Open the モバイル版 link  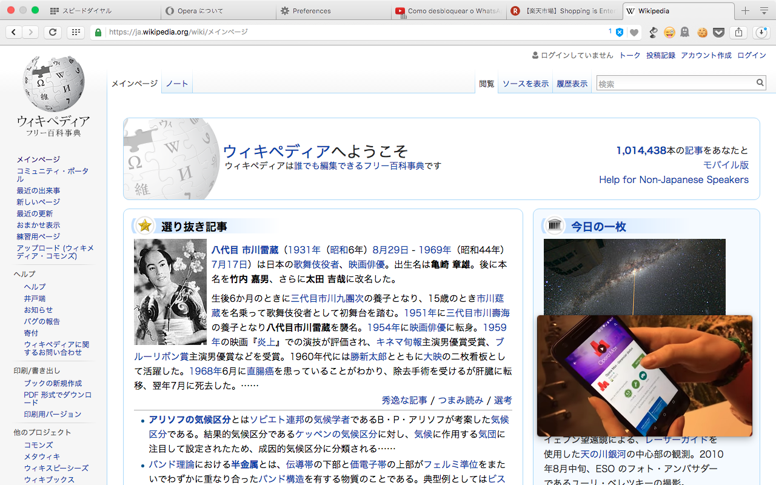tap(726, 165)
